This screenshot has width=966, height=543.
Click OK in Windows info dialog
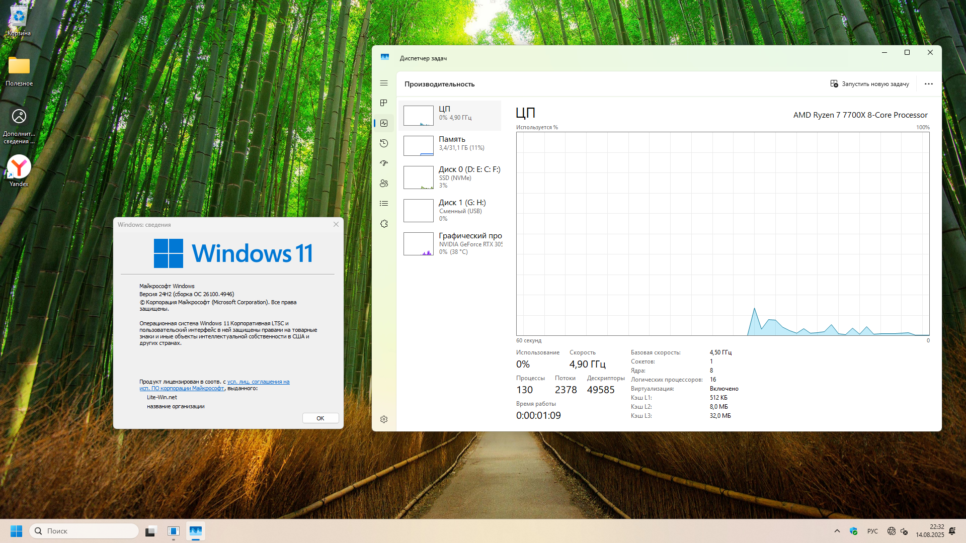tap(320, 418)
